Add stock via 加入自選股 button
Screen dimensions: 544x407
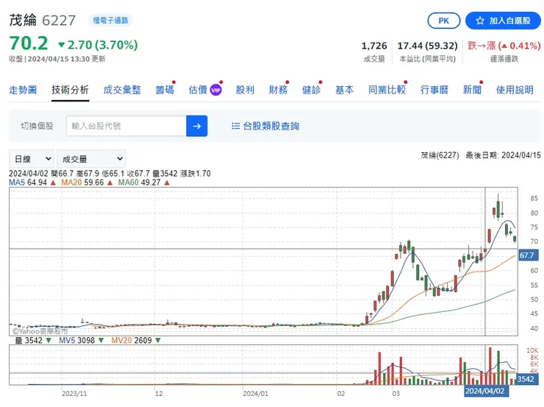pyautogui.click(x=503, y=21)
